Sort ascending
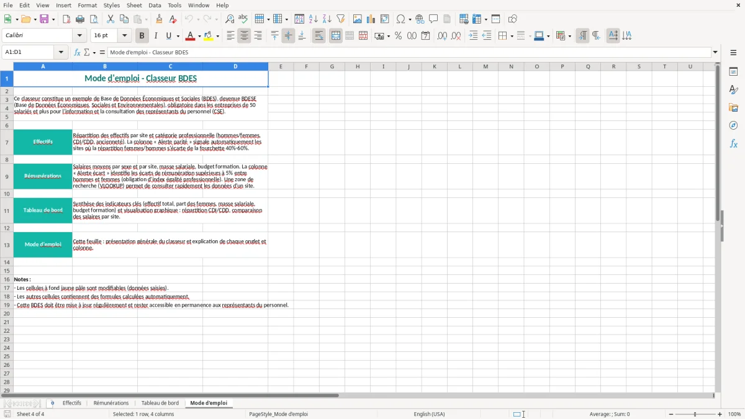The width and height of the screenshot is (745, 419). tap(314, 19)
